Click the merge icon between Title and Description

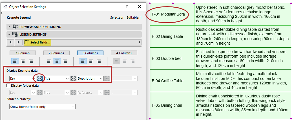pyautogui.click(x=73, y=78)
